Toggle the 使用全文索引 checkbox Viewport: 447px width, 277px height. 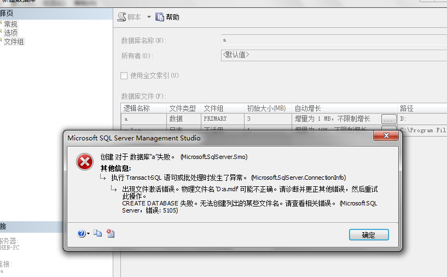point(124,75)
